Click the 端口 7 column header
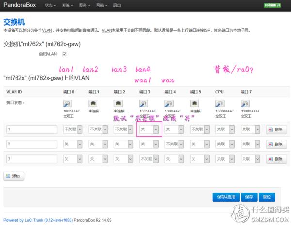Image resolution: width=291 pixels, height=225 pixels. (x=246, y=92)
